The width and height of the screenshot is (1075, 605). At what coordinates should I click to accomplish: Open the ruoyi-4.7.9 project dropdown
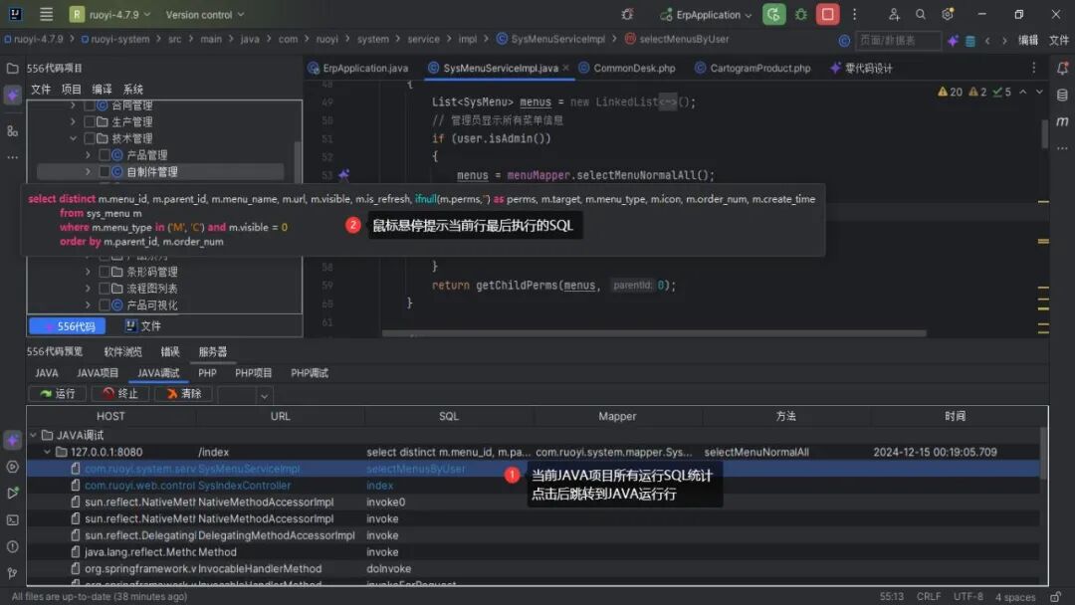pos(110,14)
